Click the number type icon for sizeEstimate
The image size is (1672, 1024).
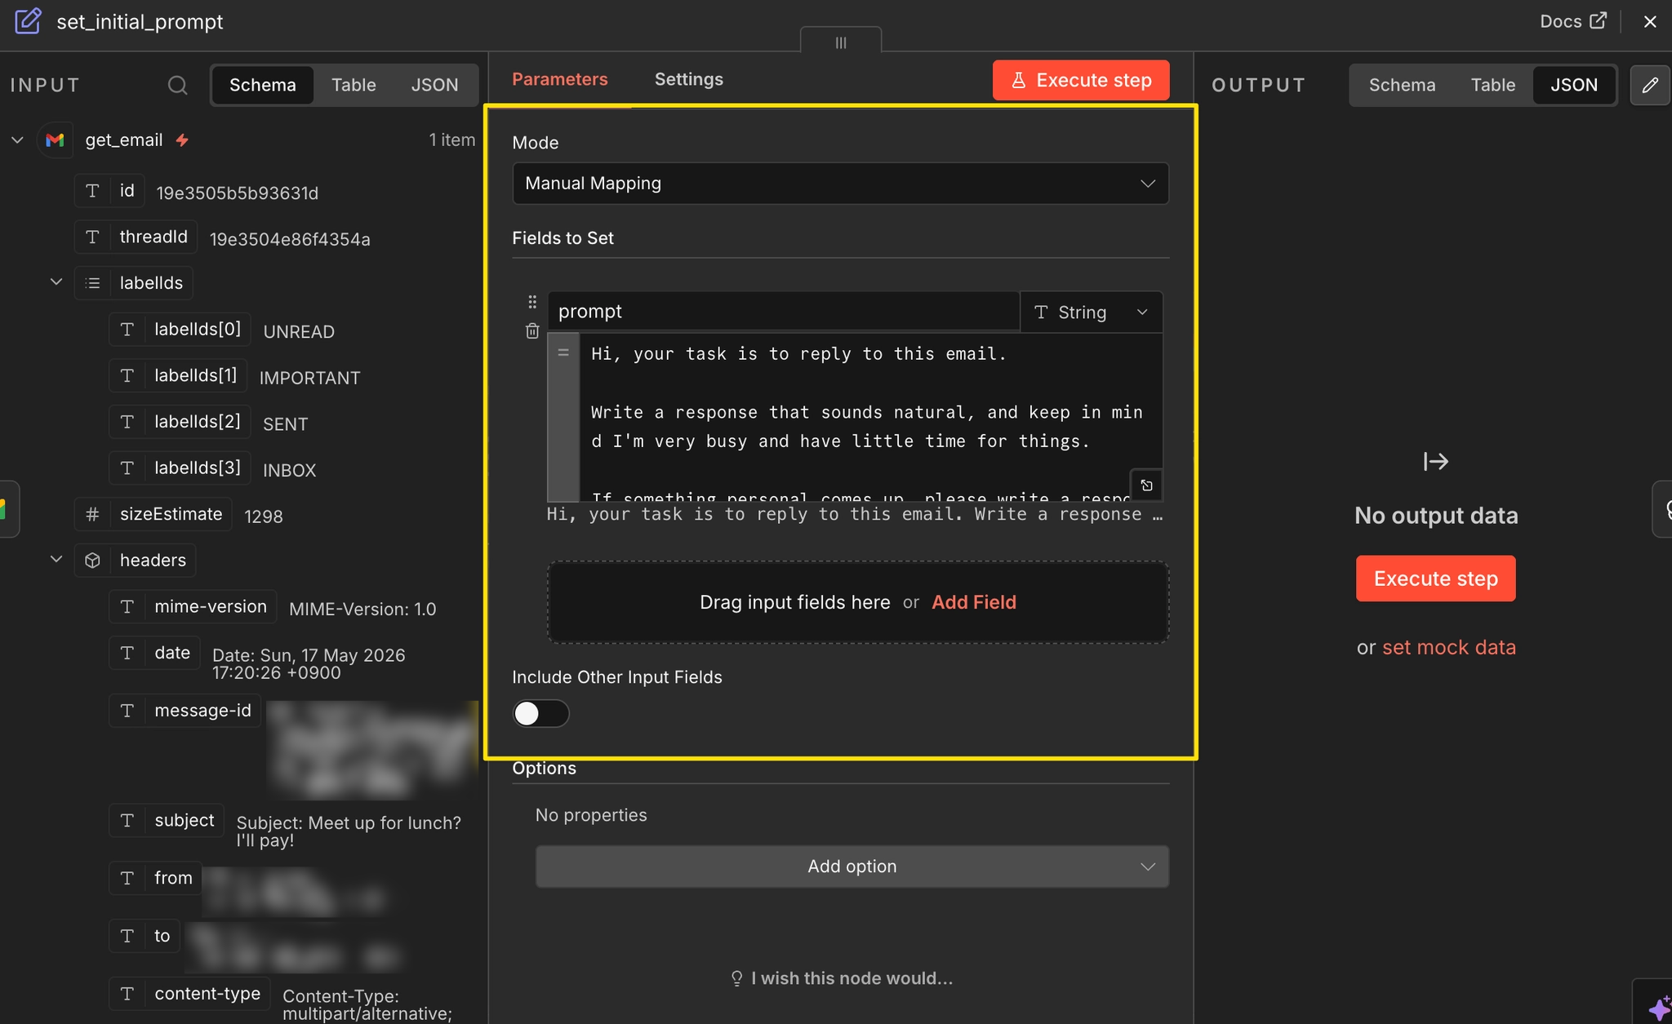point(92,514)
